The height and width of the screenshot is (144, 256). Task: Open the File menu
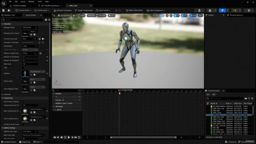[10, 2]
